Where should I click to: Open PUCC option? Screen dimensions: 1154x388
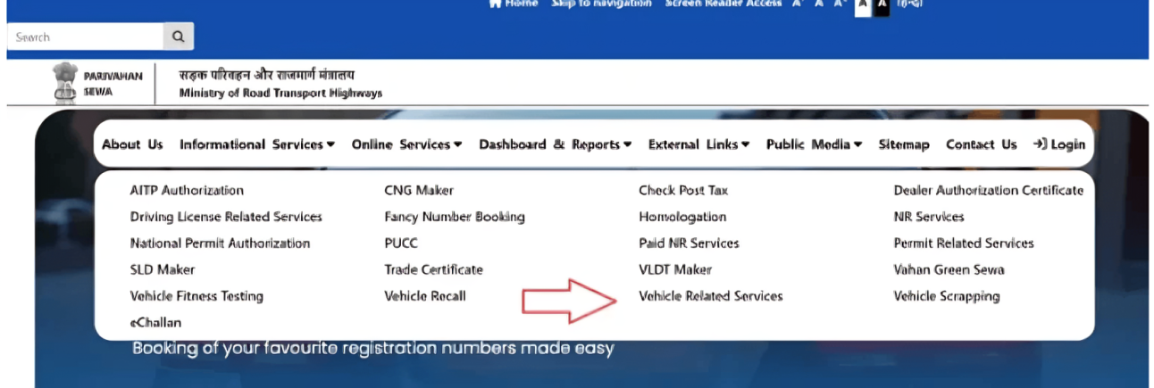401,244
